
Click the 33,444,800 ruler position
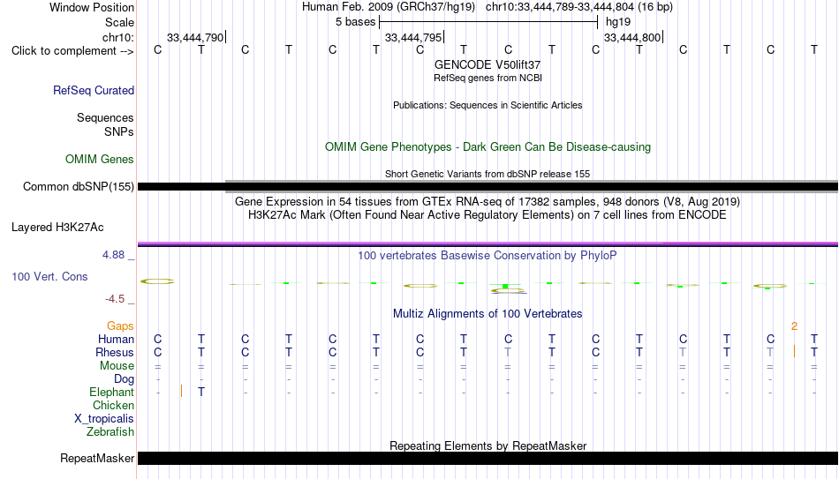632,37
